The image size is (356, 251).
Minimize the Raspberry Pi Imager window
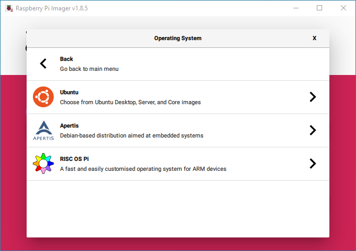click(296, 8)
